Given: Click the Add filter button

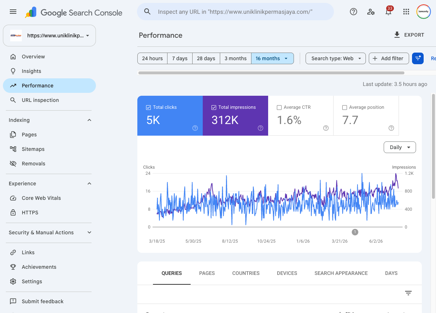Looking at the screenshot, I should 389,58.
